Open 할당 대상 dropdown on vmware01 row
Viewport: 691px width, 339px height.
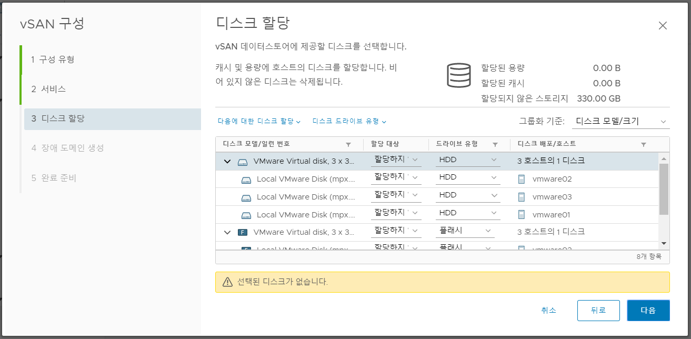click(x=396, y=213)
